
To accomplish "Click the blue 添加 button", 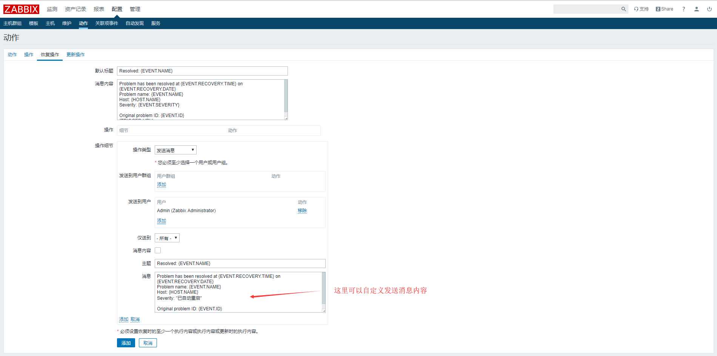I will (x=126, y=343).
